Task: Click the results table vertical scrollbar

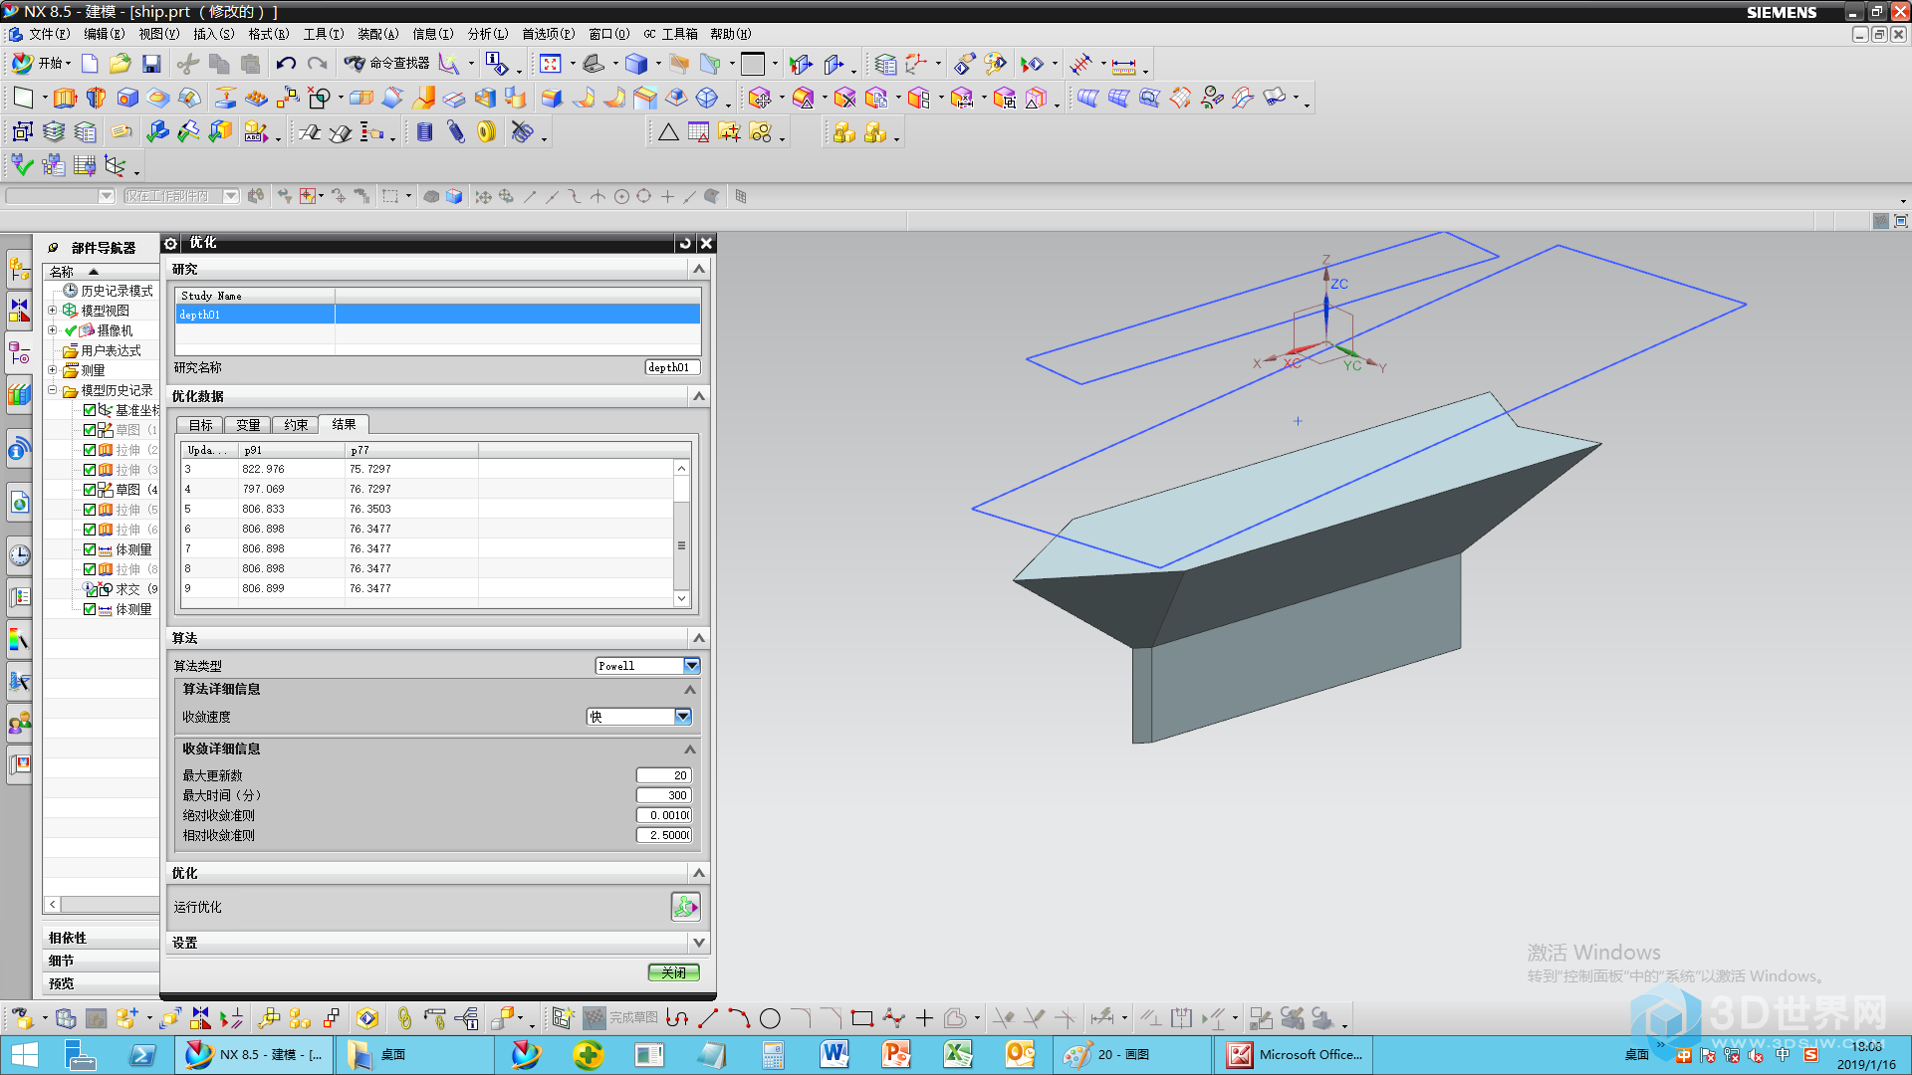Action: click(x=682, y=533)
